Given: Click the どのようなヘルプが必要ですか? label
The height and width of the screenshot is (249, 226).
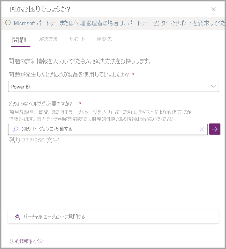Looking at the screenshot, I should point(40,104).
